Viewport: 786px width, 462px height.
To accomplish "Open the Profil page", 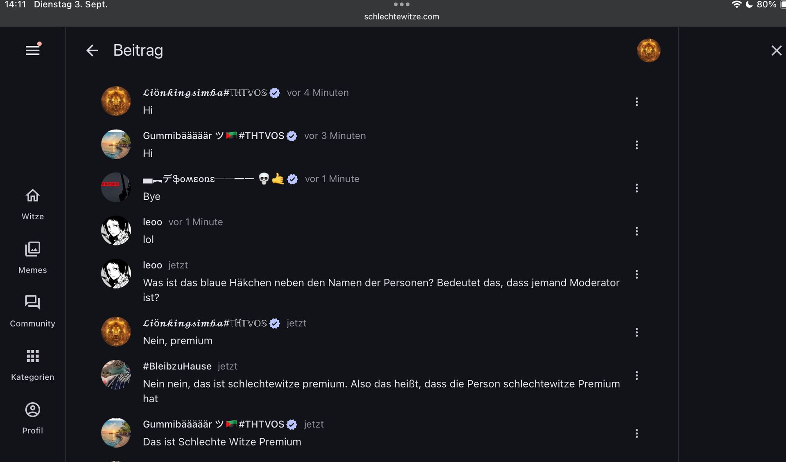I will click(x=33, y=418).
